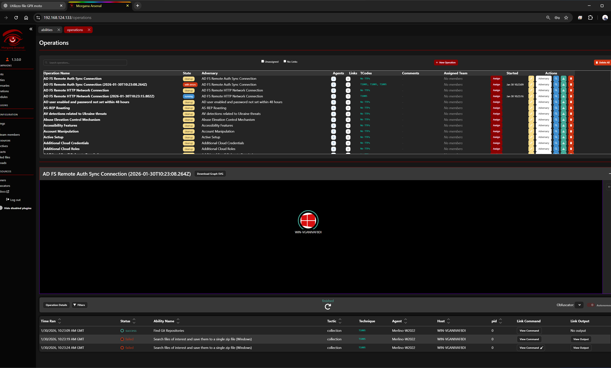This screenshot has width=611, height=368.
Task: Click the green download icon for Account Manipulation
Action: [x=563, y=131]
